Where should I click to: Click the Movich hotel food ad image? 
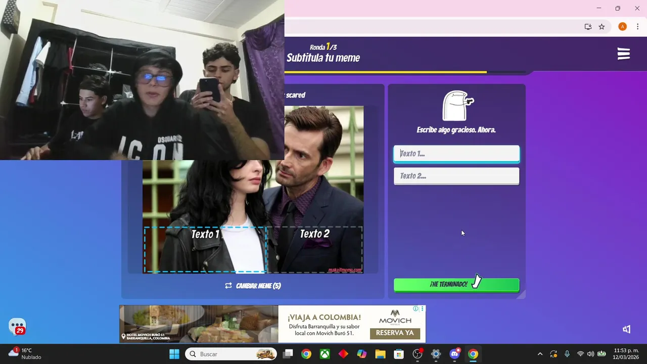199,324
